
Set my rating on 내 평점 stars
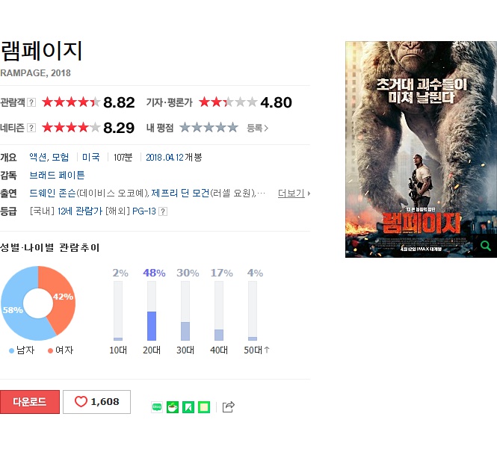[x=209, y=128]
